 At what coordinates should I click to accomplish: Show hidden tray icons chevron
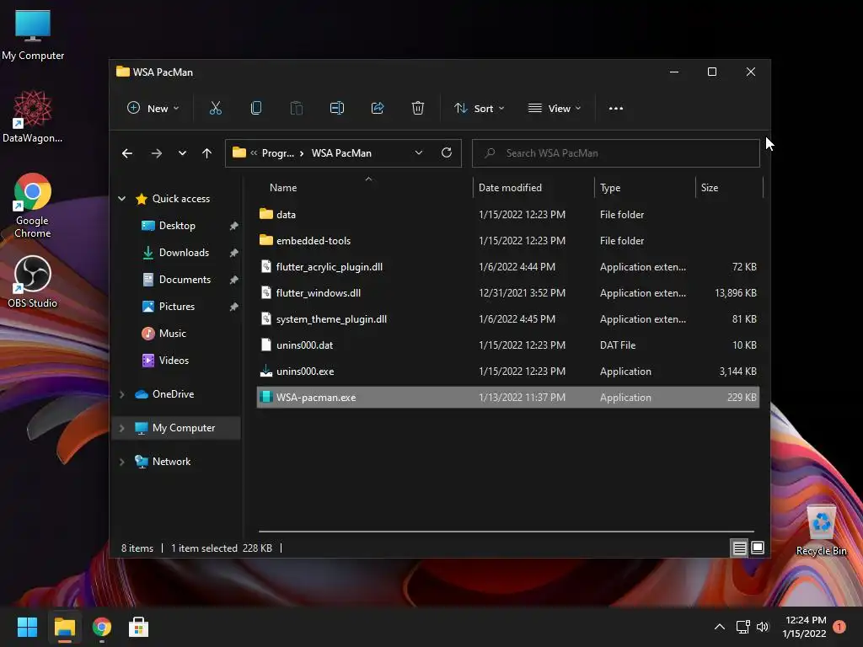(720, 627)
